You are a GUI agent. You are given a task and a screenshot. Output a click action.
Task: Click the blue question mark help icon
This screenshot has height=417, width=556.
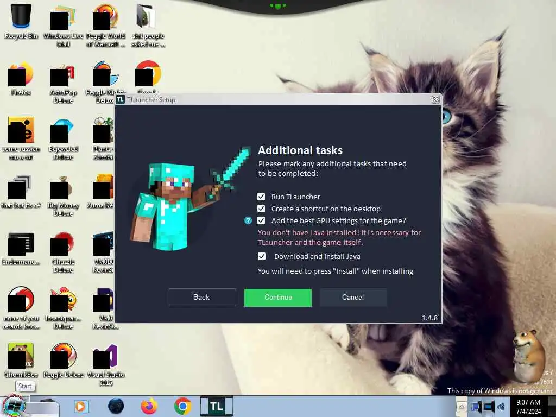(x=248, y=220)
